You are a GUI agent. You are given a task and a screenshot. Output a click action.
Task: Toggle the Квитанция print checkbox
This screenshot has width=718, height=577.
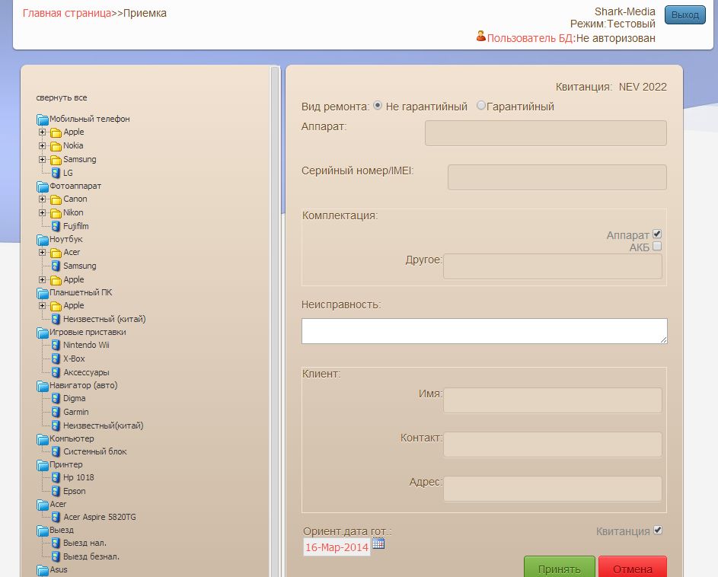658,531
